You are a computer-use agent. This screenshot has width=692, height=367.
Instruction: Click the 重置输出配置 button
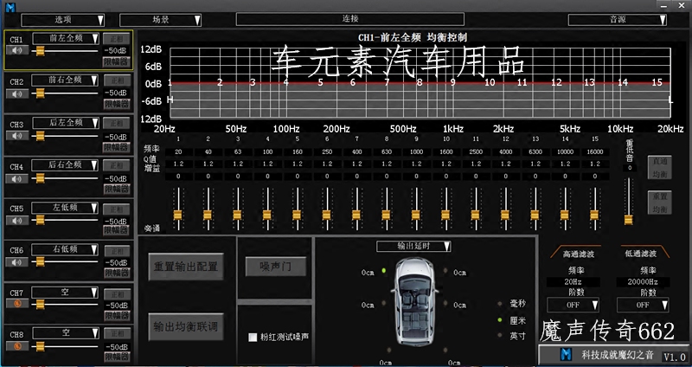pyautogui.click(x=185, y=266)
